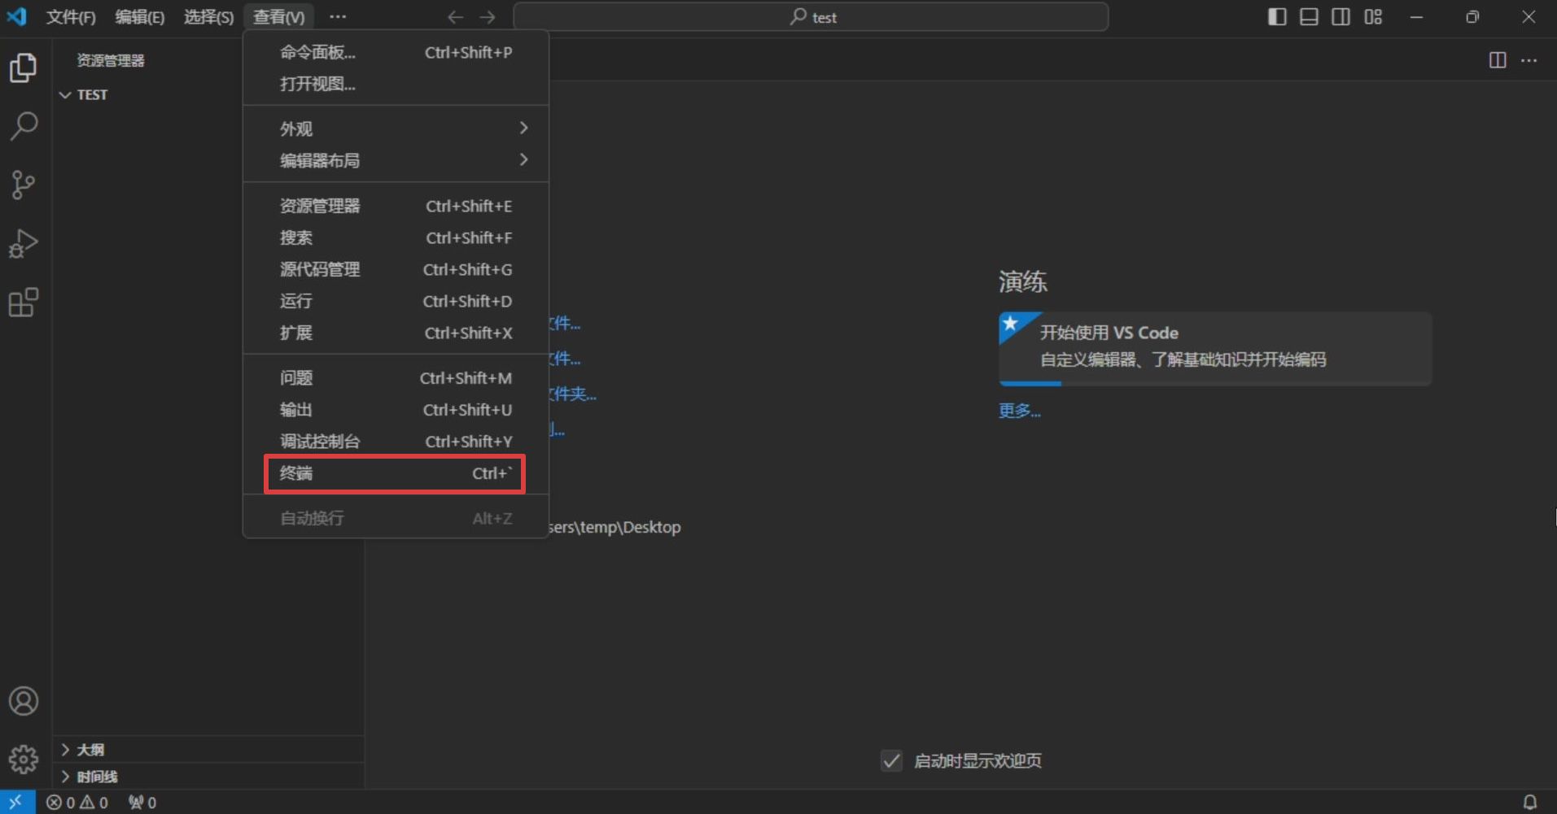Open the Manage gear icon
This screenshot has height=814, width=1557.
[x=23, y=759]
